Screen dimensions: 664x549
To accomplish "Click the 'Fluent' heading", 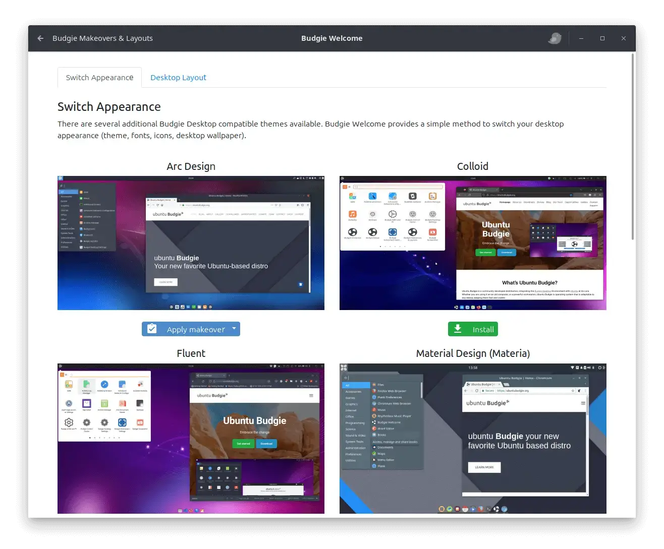I will coord(191,353).
